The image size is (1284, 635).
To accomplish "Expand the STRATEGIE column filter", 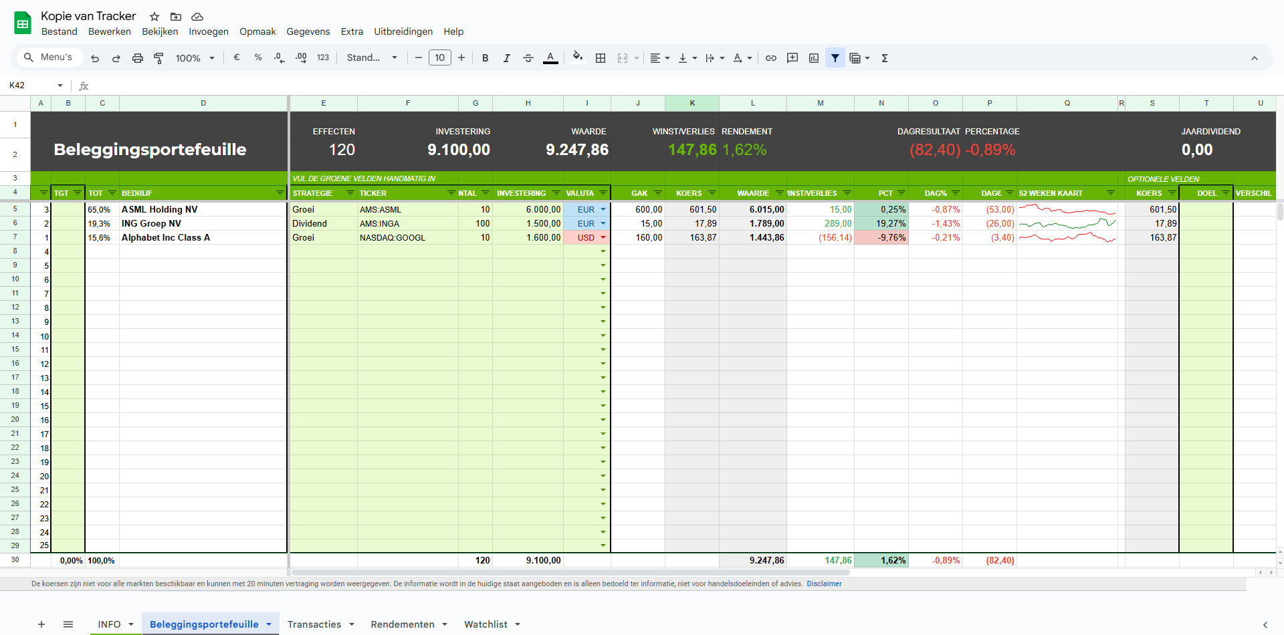I will [x=350, y=193].
